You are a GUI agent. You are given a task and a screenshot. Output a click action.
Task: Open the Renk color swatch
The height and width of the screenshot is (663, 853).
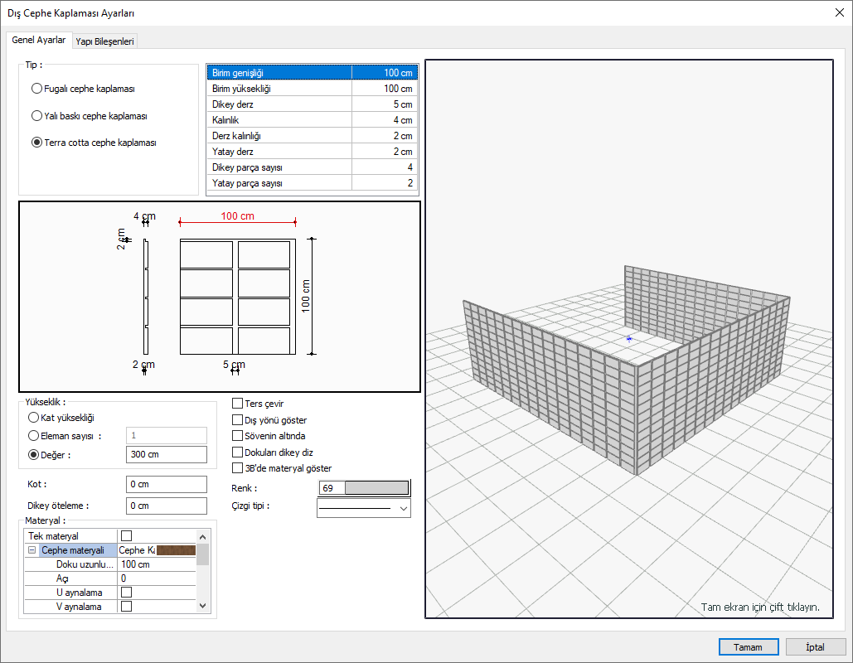[x=376, y=488]
